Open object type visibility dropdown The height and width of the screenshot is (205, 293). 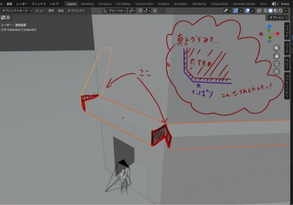[x=228, y=11]
